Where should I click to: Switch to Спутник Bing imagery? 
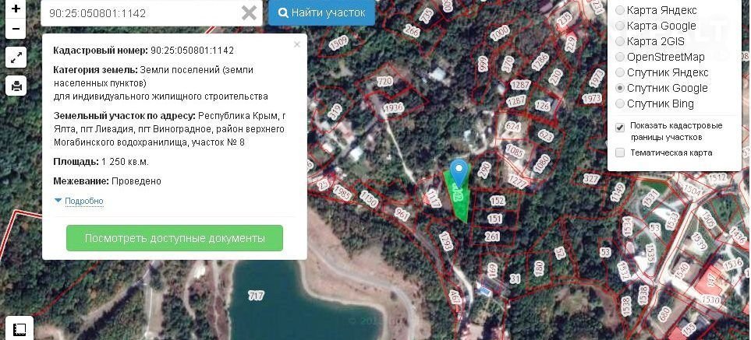tap(620, 103)
